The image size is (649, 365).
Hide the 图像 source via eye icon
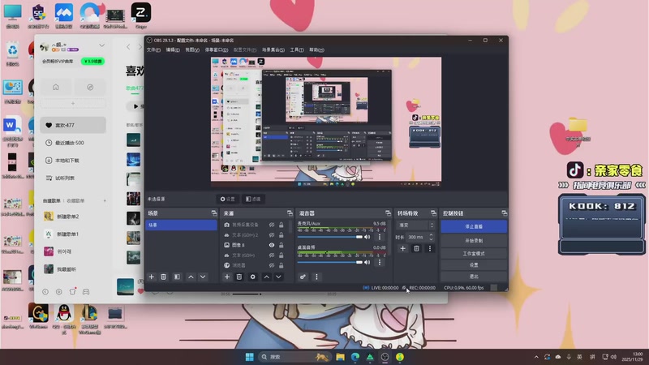click(272, 245)
